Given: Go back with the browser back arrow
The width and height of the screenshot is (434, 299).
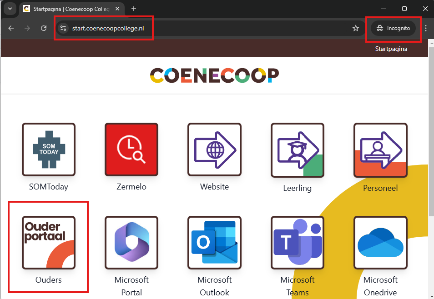Looking at the screenshot, I should 11,28.
